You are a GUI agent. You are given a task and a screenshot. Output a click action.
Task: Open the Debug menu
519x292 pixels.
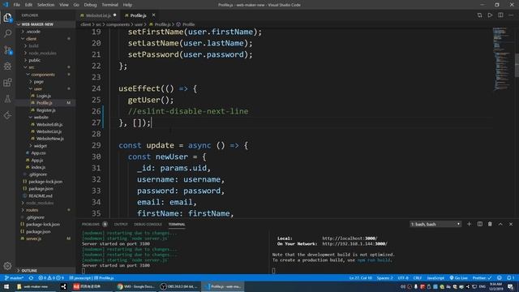pos(90,5)
